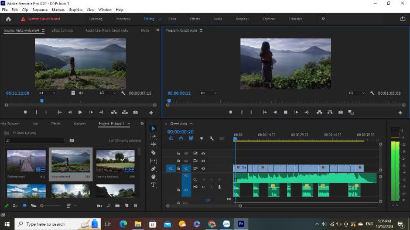Step forward one frame in Program monitor
This screenshot has width=410, height=230.
point(296,112)
